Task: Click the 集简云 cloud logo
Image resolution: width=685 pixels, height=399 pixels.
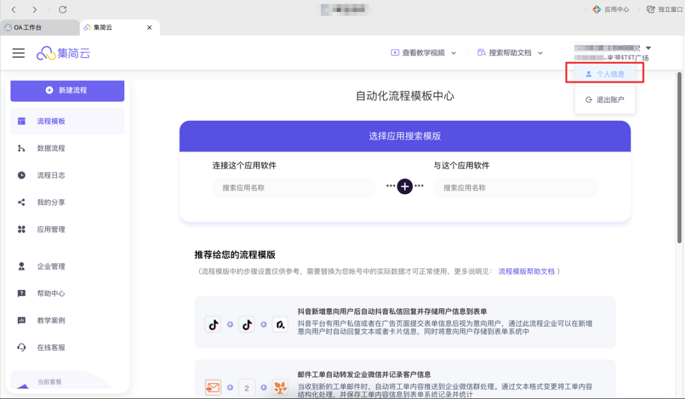Action: [x=63, y=53]
